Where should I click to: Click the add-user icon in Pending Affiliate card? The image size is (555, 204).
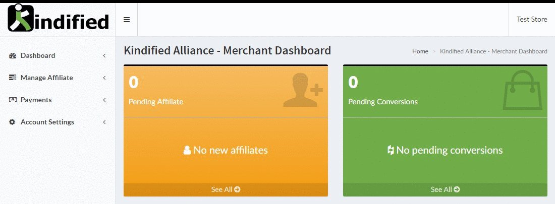coord(302,90)
